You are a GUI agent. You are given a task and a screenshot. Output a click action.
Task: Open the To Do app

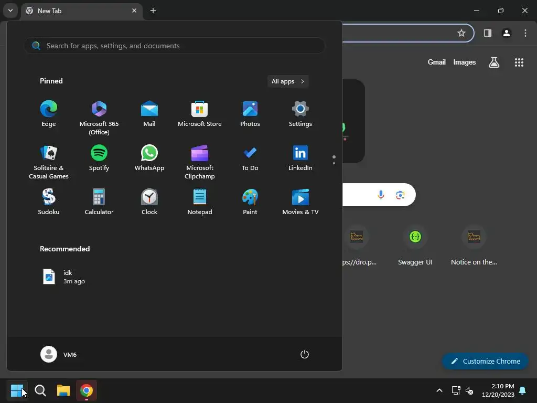(250, 158)
